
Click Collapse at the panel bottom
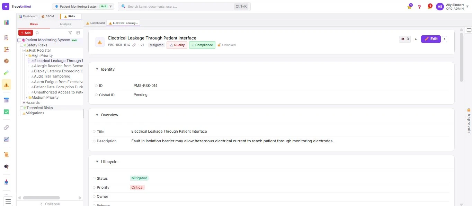tap(50, 204)
